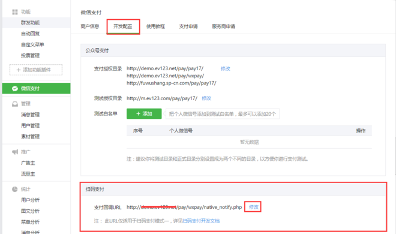Click the green 添加 whitelist button
The image size is (396, 234).
point(144,113)
